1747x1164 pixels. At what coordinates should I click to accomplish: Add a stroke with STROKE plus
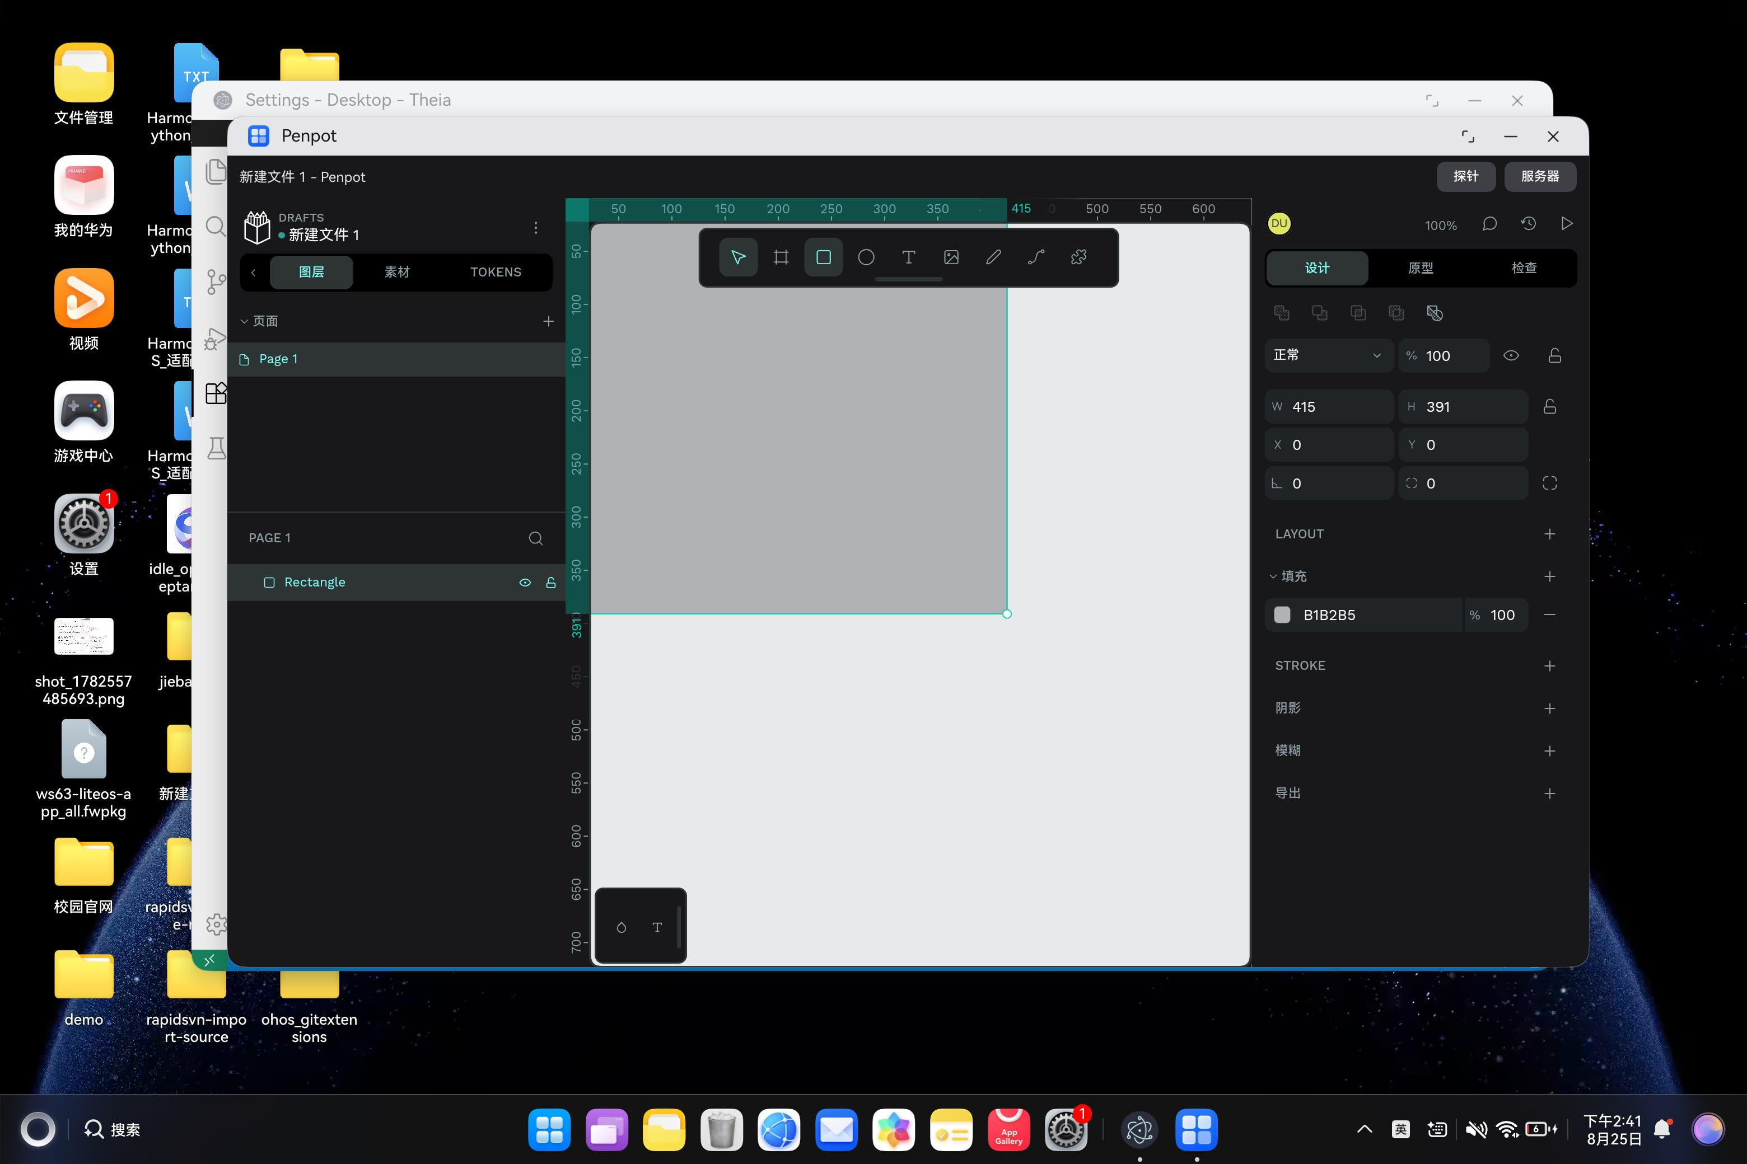tap(1549, 666)
